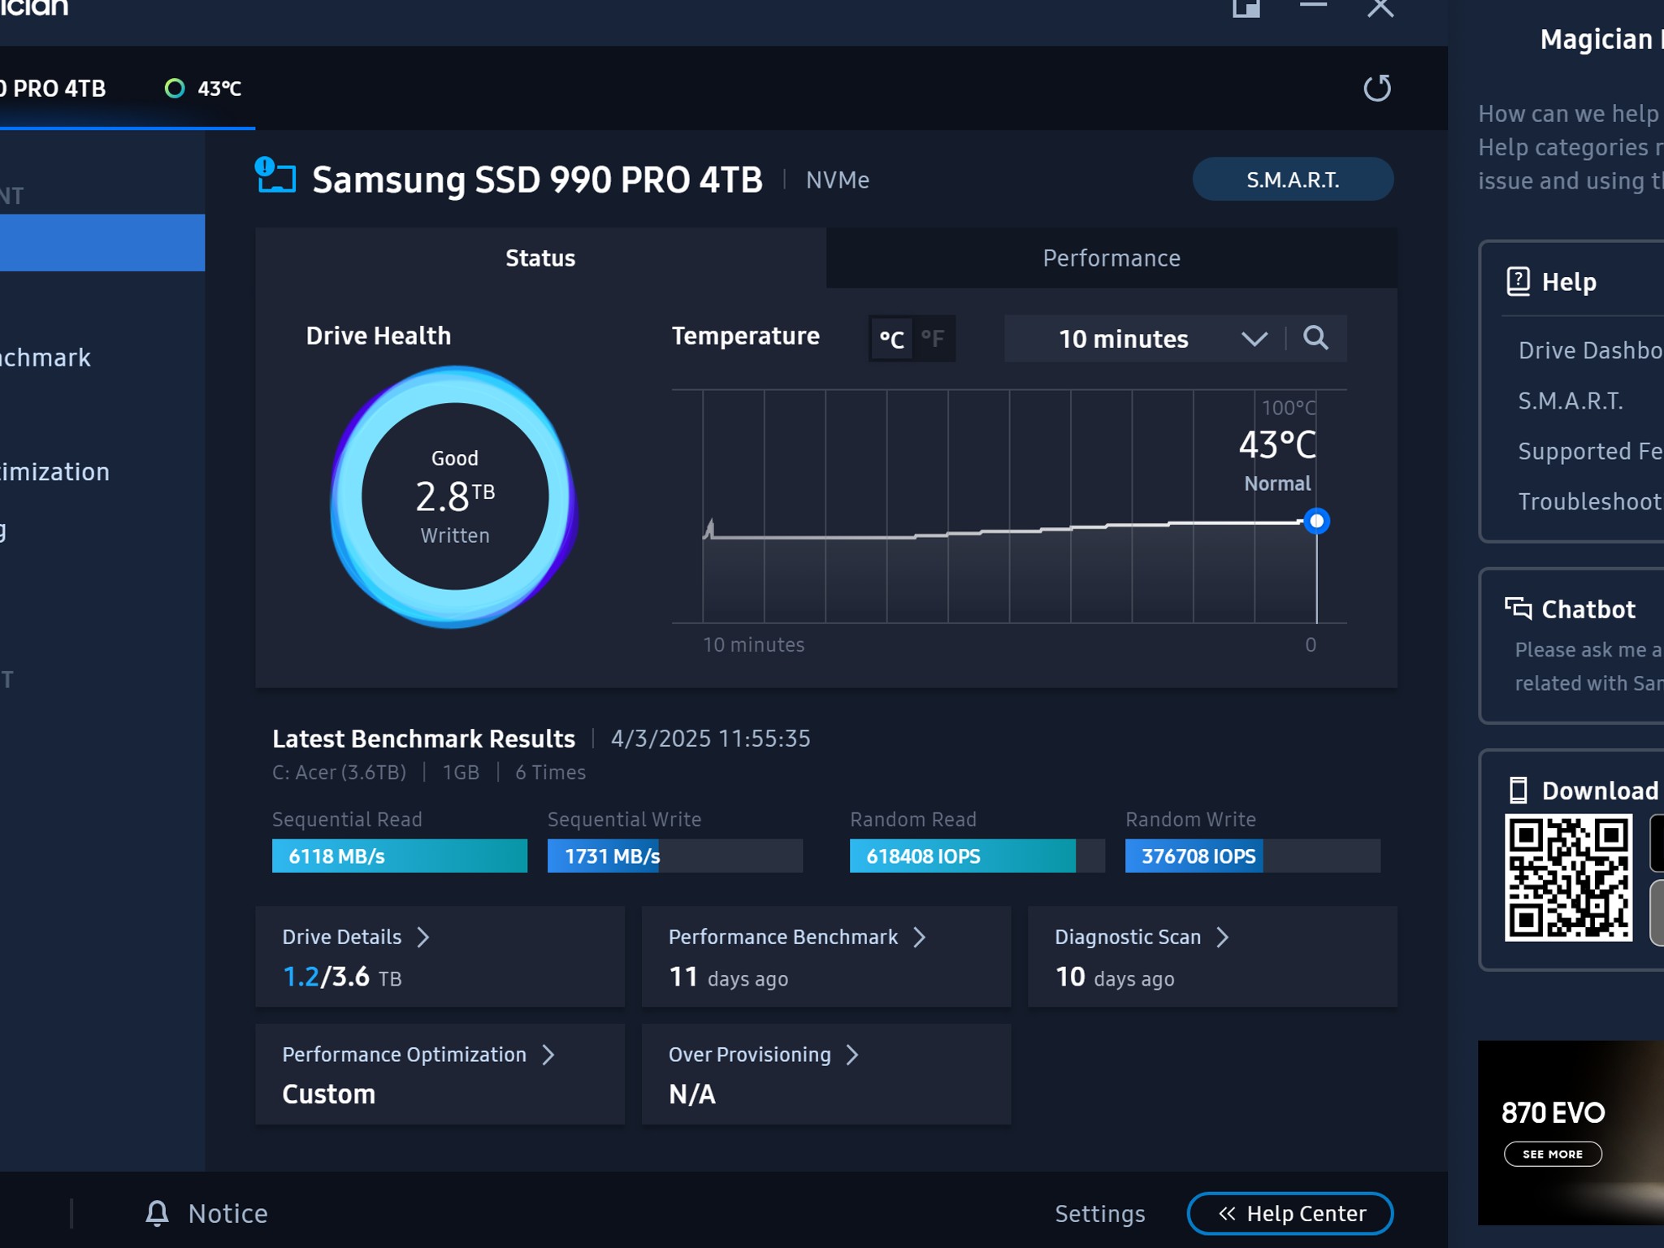Click the Help question-mark icon
Viewport: 1664px width, 1248px height.
1517,281
